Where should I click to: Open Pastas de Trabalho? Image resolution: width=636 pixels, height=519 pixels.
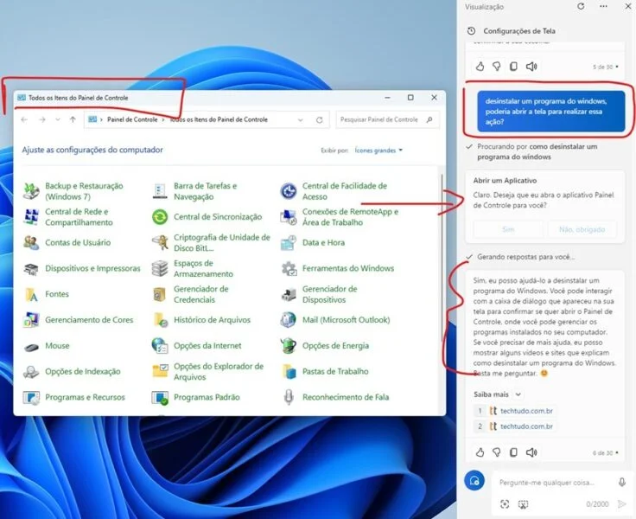[325, 372]
